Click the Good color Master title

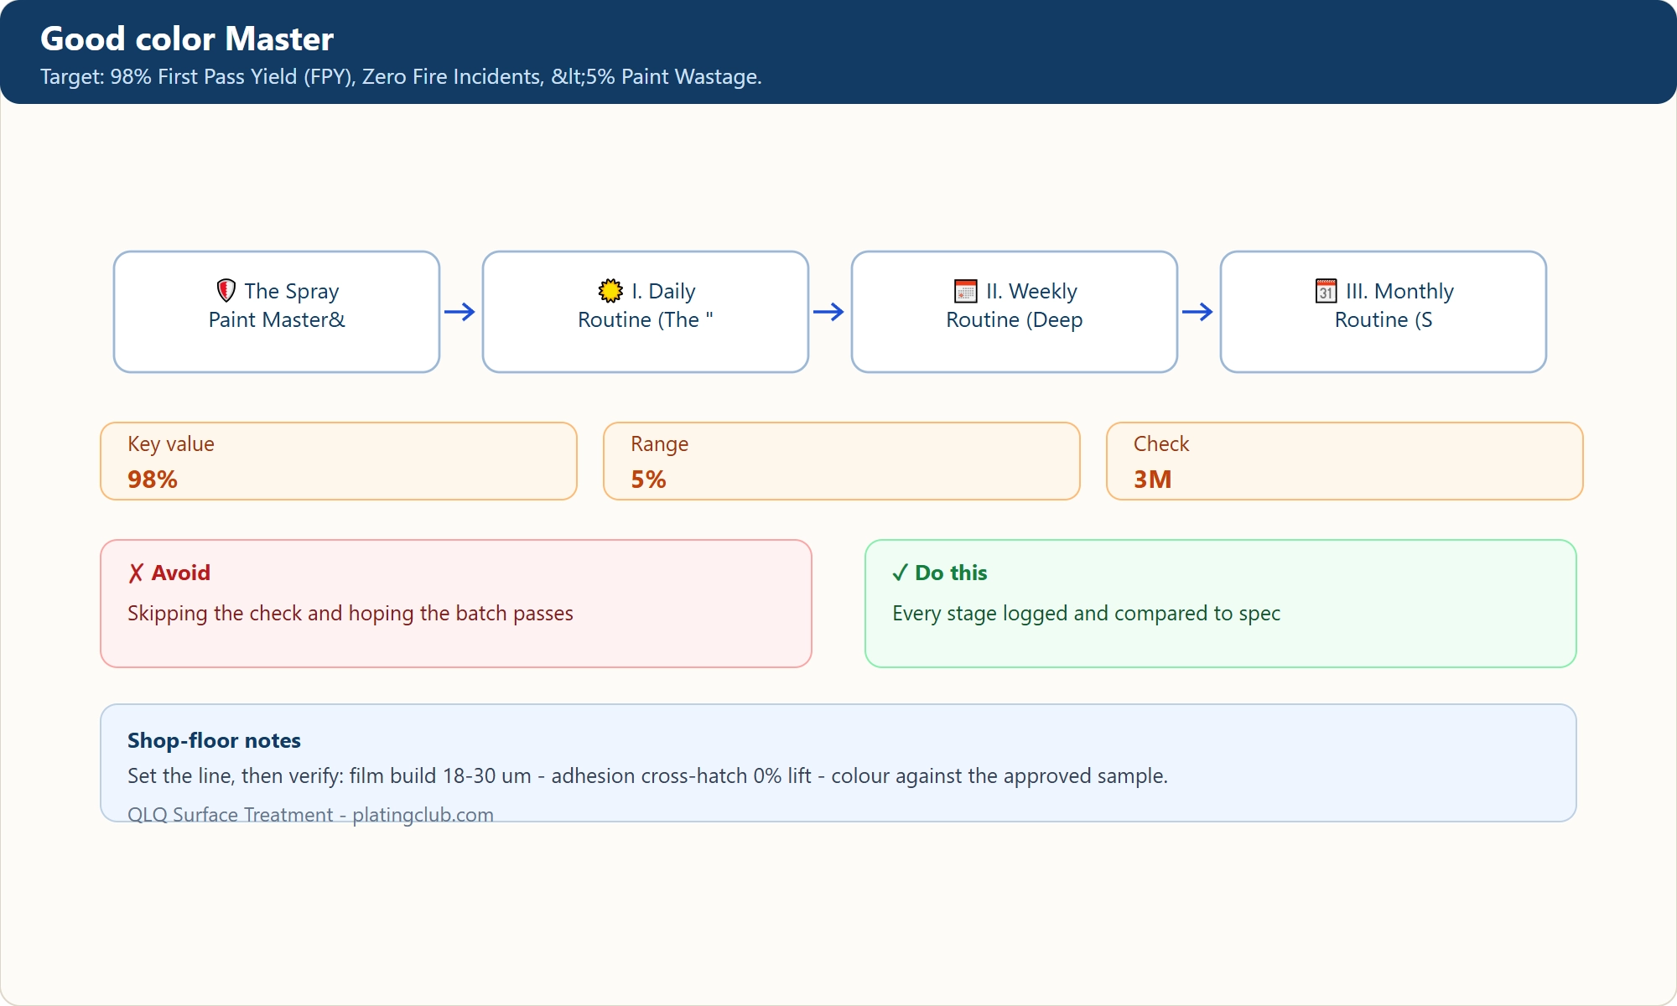pos(187,39)
